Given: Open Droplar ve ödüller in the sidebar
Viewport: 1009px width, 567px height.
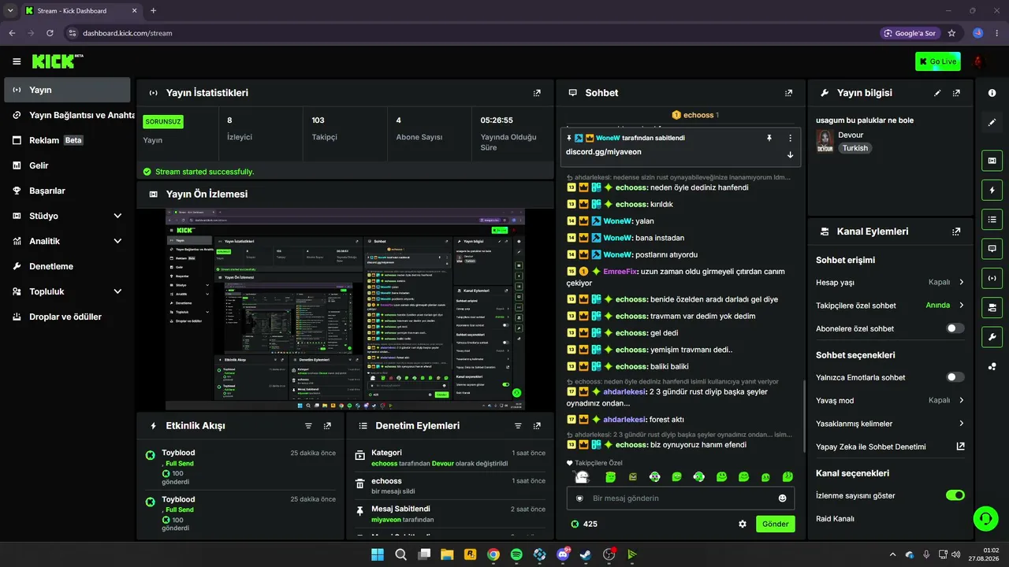Looking at the screenshot, I should [67, 317].
